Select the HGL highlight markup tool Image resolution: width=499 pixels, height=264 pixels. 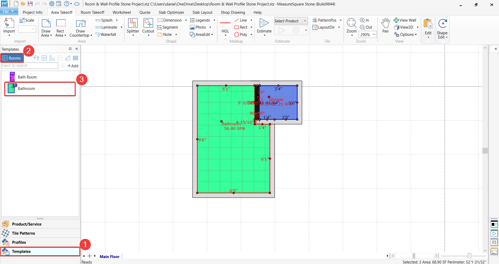point(225,27)
